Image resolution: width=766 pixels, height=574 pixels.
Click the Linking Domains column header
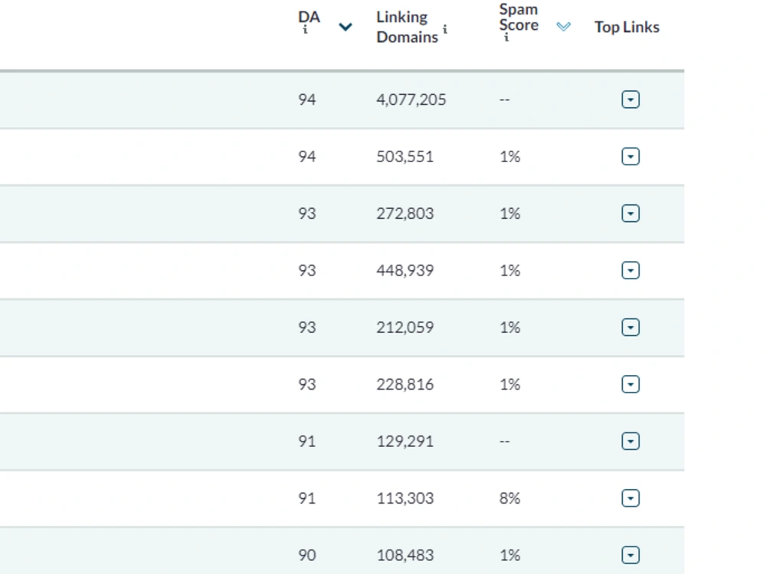click(x=407, y=27)
